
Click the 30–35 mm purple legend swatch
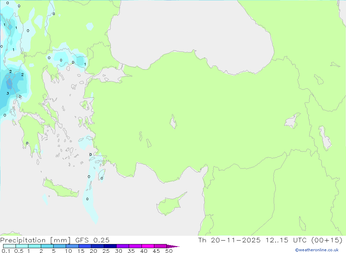point(122,246)
